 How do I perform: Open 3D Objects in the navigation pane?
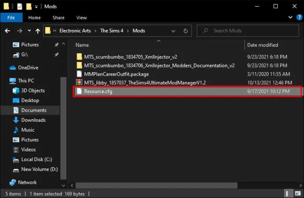[x=33, y=91]
